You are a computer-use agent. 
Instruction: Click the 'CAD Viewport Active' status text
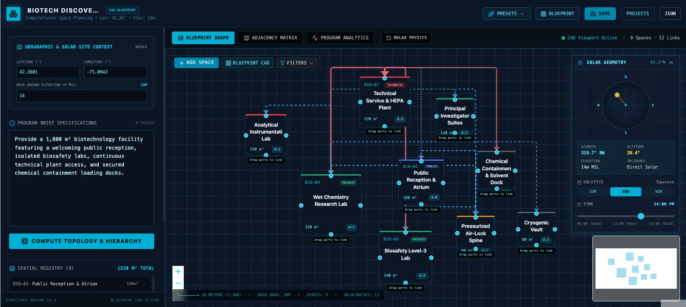coord(592,38)
